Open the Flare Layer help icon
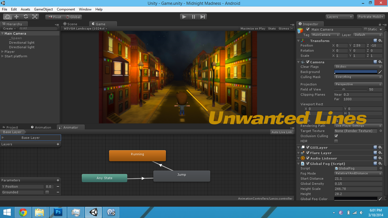Viewport: 388px width, 218px height. click(375, 153)
